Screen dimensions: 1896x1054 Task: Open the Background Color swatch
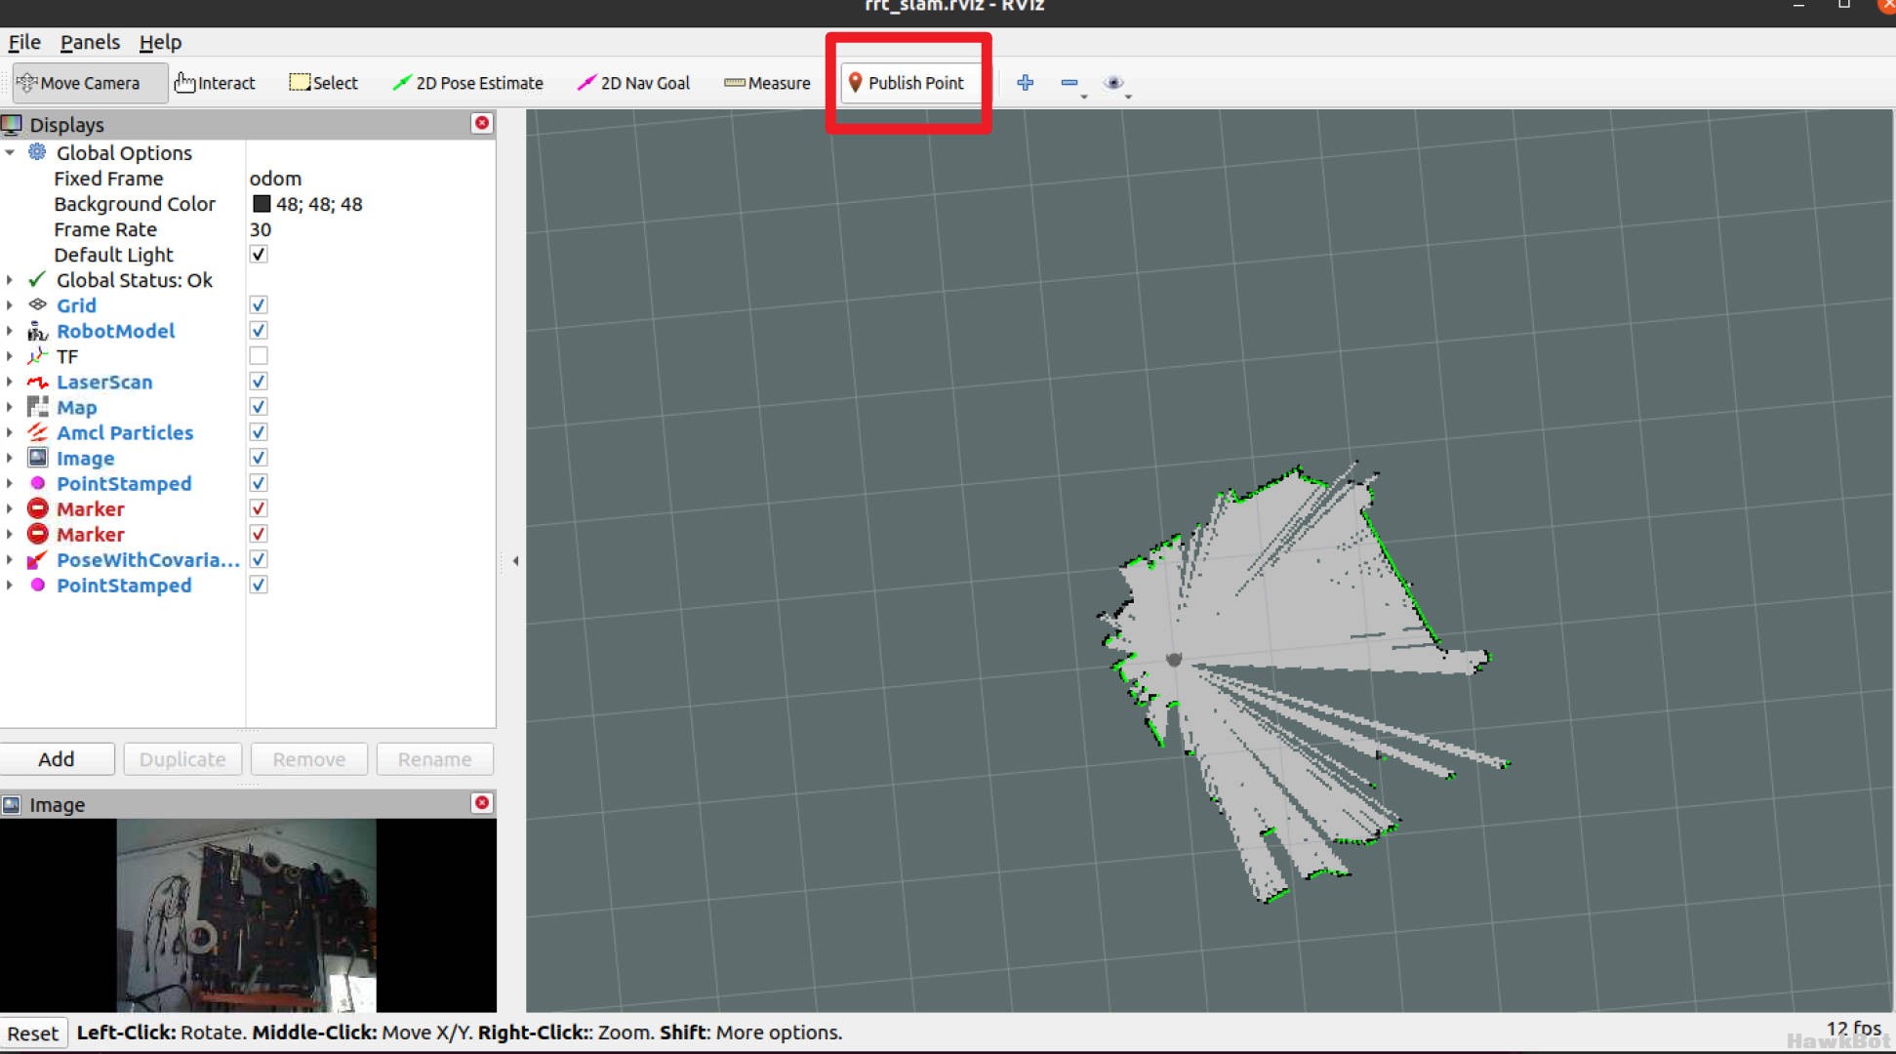[262, 204]
